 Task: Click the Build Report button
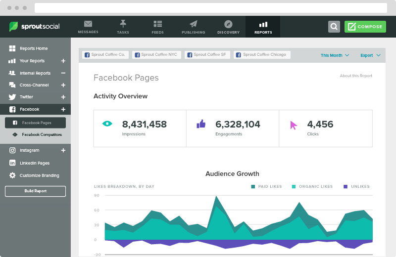35,191
